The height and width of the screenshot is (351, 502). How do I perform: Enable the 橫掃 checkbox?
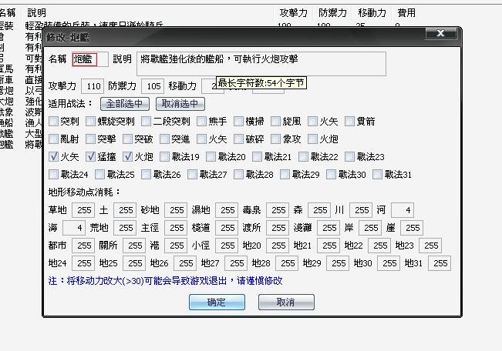pyautogui.click(x=239, y=121)
